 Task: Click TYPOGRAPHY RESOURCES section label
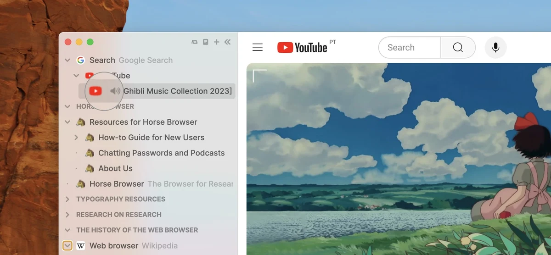121,199
